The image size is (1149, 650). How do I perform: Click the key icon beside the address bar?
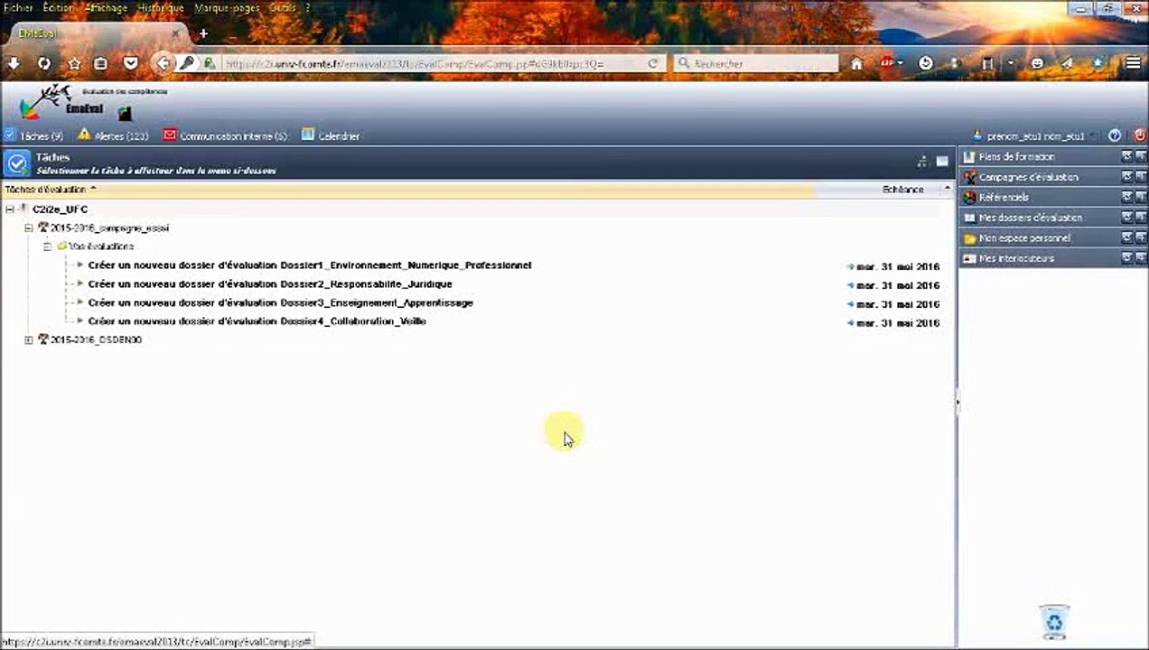coord(187,63)
